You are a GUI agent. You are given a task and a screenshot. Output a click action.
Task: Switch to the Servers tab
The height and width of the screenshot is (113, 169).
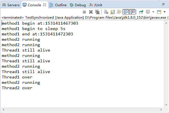pyautogui.click(x=11, y=5)
